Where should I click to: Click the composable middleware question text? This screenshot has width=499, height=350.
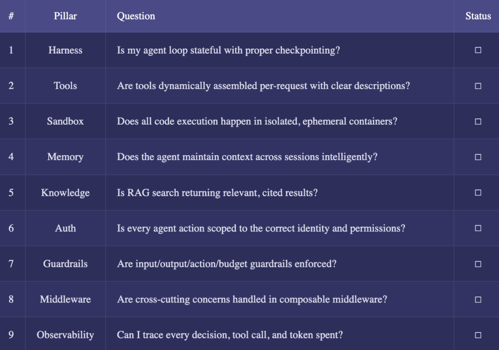pos(252,299)
